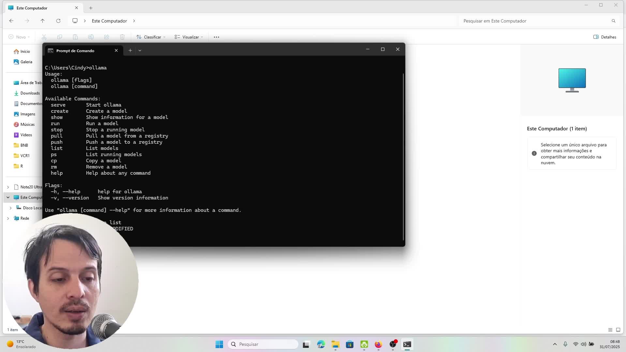The image size is (626, 352).
Task: Open the Visualizar view dropdown
Action: coord(189,37)
